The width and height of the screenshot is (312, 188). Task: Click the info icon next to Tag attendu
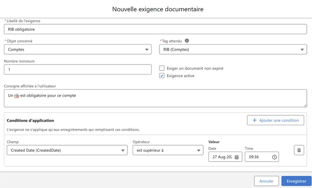(x=187, y=41)
